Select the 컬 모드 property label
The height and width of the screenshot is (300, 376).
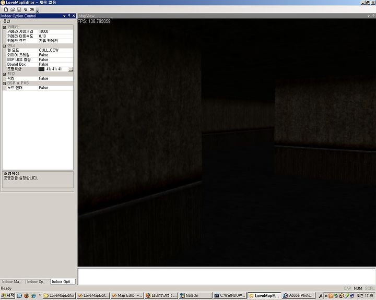tap(13, 50)
